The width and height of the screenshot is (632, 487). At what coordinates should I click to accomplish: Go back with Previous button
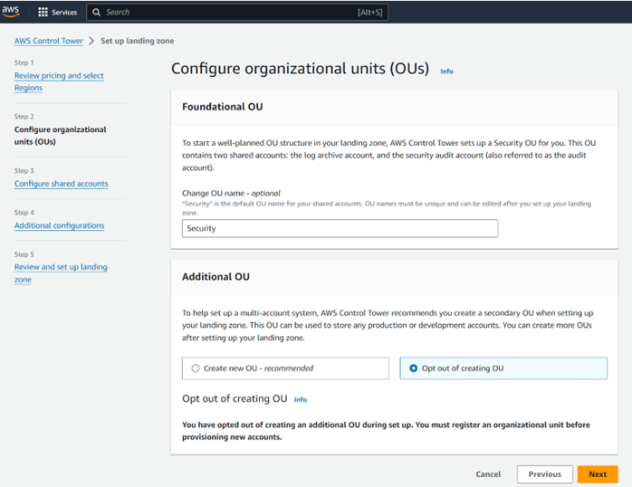click(544, 474)
